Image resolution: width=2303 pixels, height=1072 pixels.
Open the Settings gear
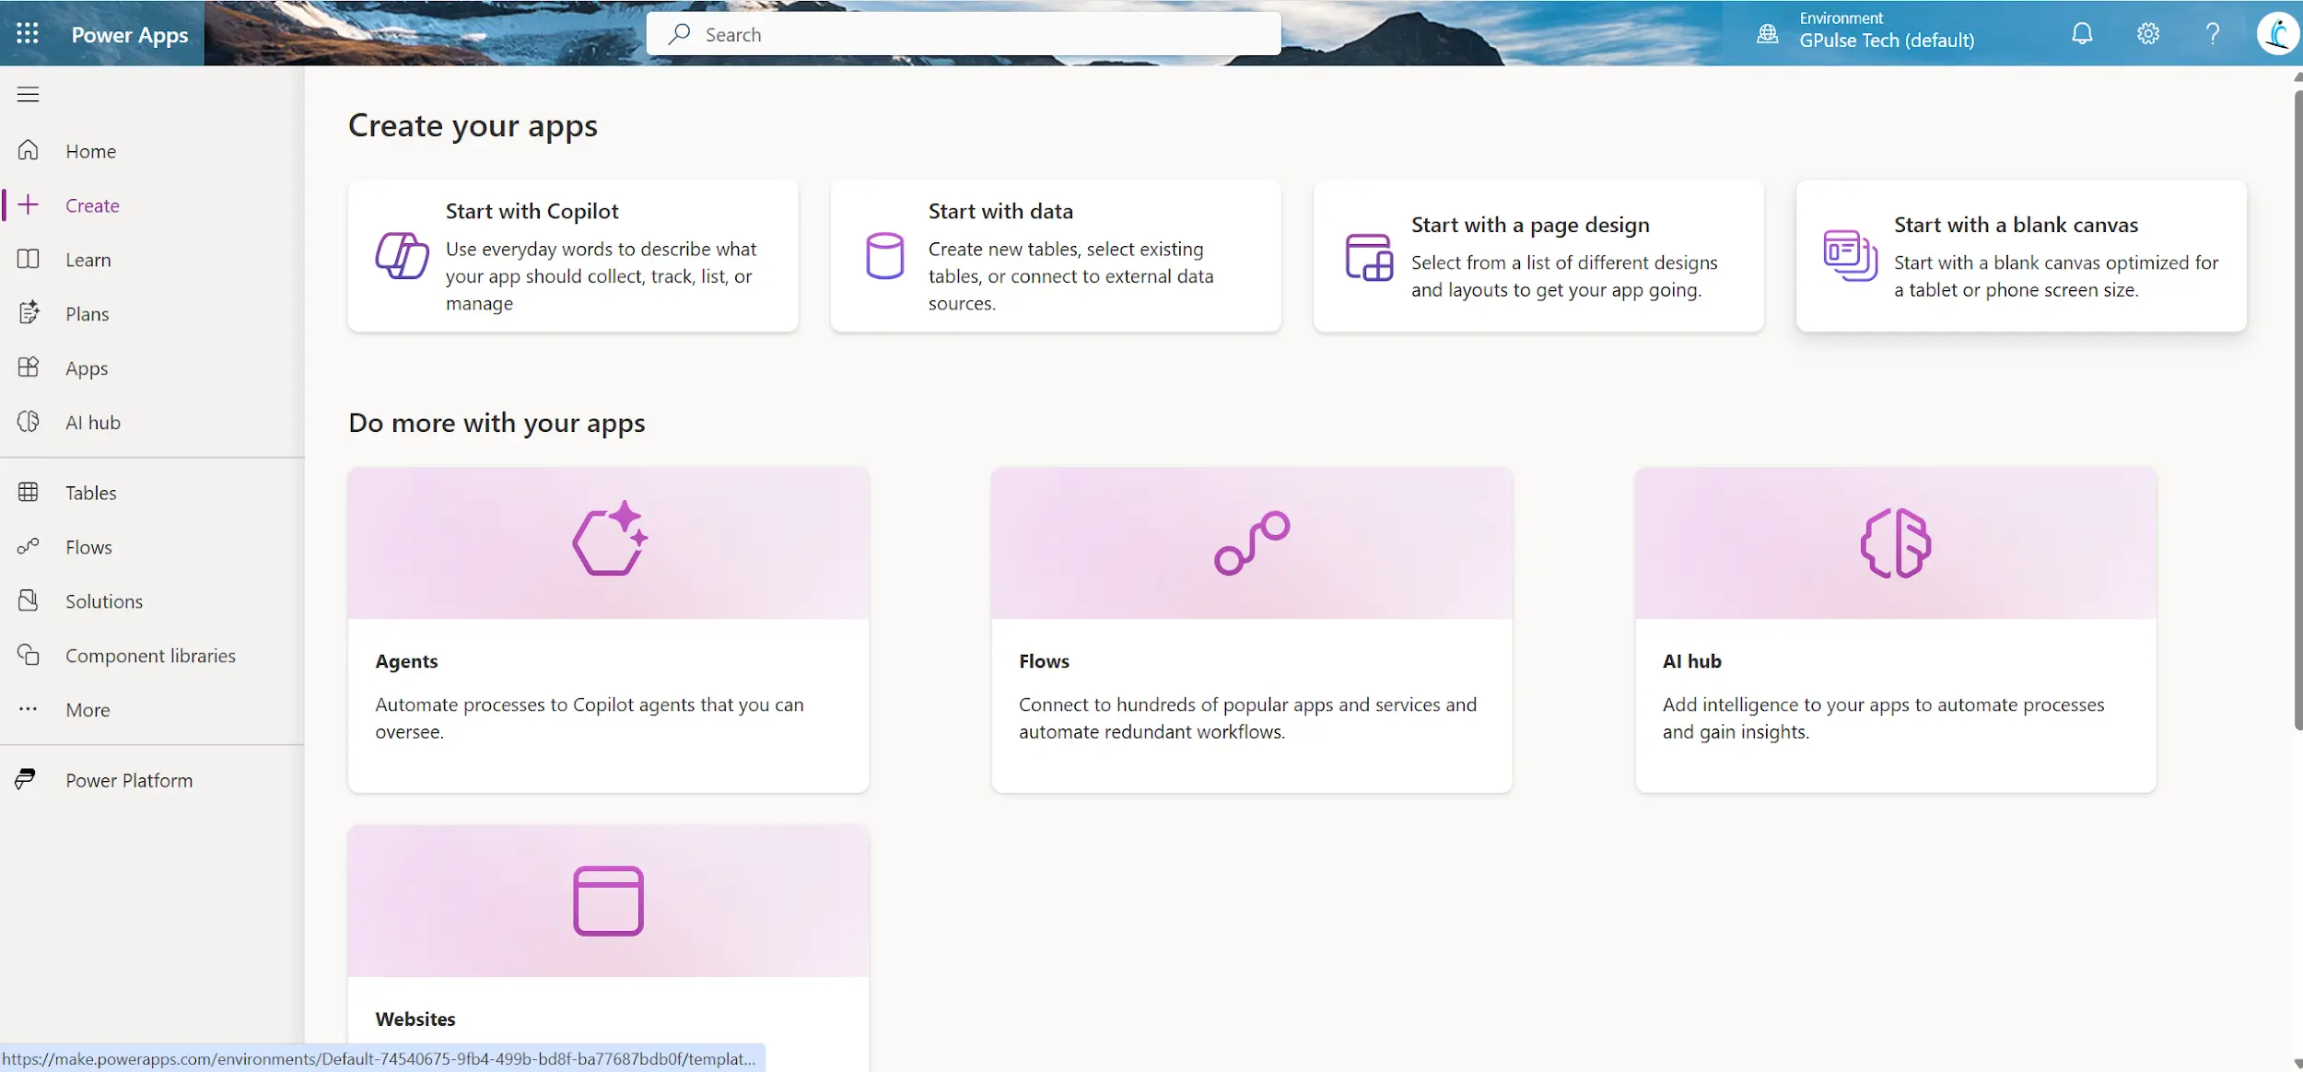(x=2147, y=33)
